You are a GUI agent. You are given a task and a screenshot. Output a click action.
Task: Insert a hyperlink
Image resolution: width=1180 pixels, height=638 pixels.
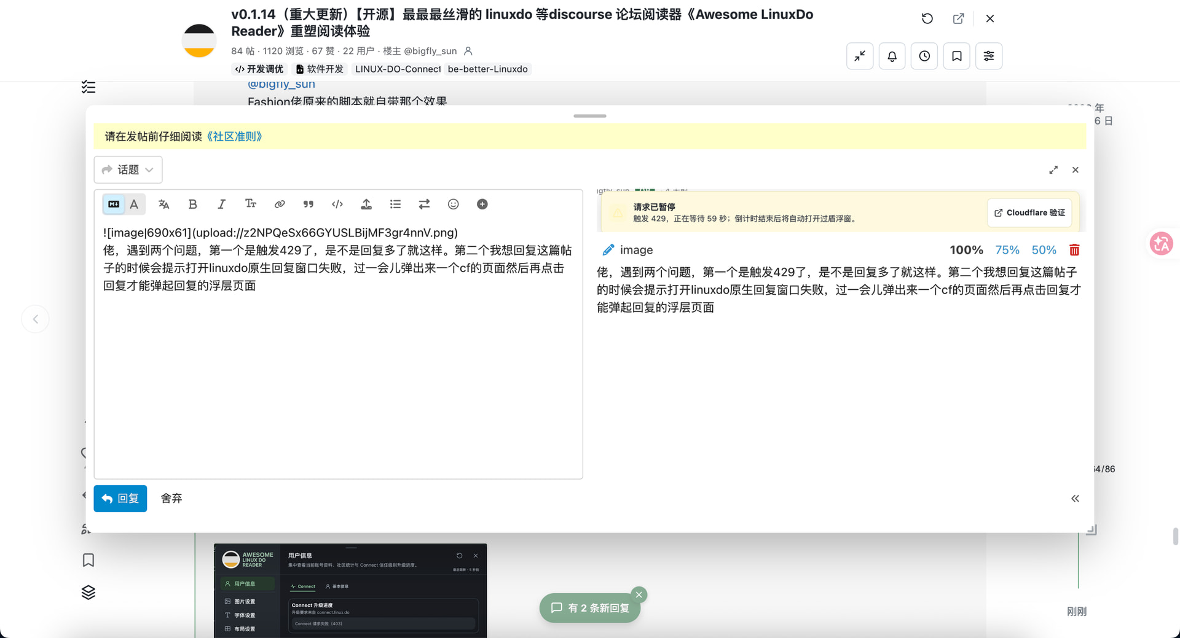pos(280,204)
